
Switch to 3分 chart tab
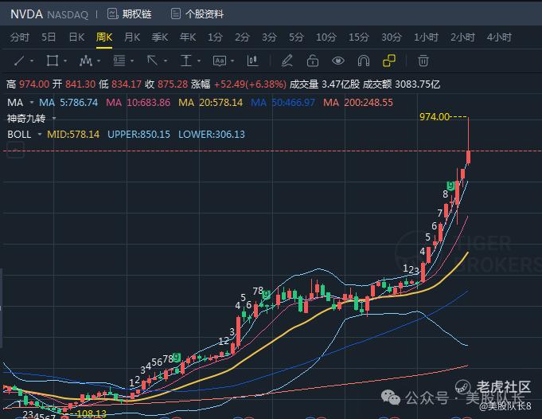tap(269, 37)
